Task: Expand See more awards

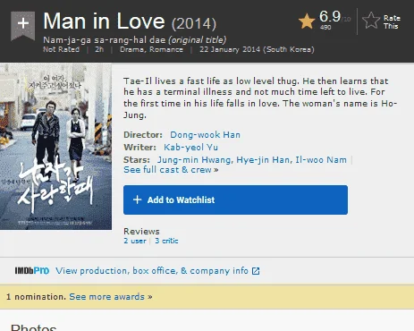Action: tap(111, 297)
